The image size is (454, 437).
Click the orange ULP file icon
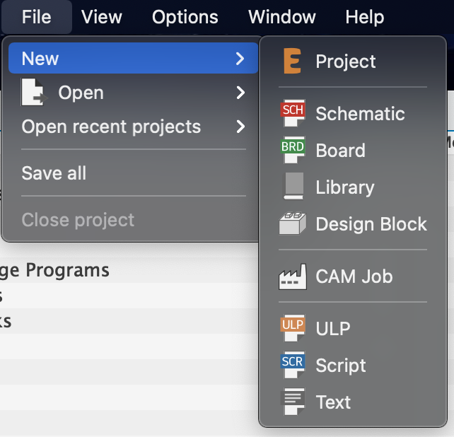tap(292, 328)
